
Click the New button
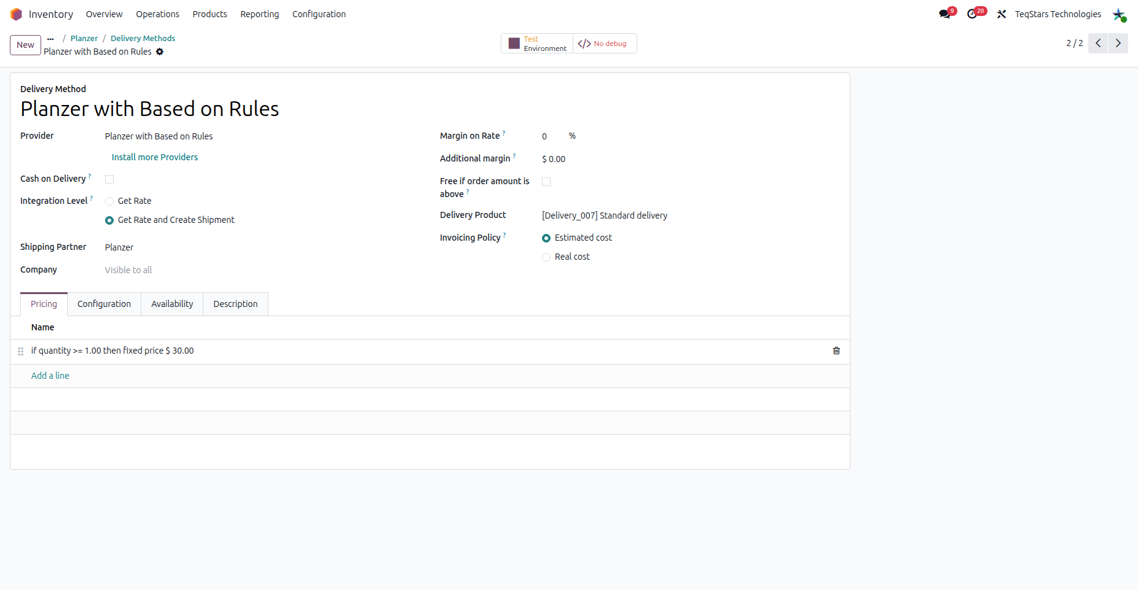[25, 45]
